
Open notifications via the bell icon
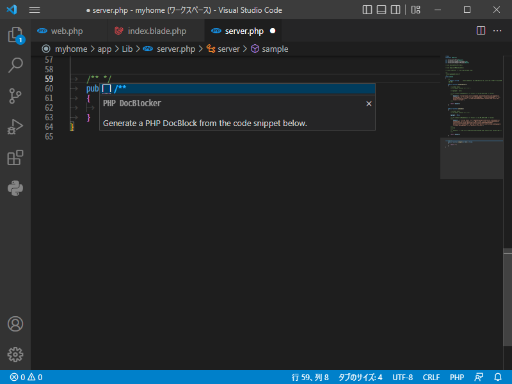click(499, 377)
